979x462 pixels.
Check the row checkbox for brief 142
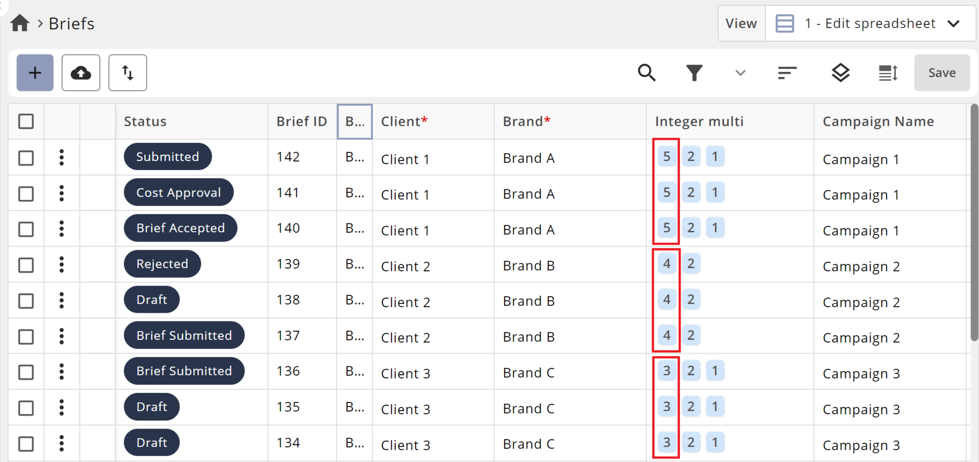click(x=26, y=158)
